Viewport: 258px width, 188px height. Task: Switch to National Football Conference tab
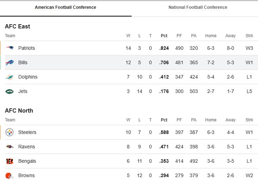pos(197,7)
